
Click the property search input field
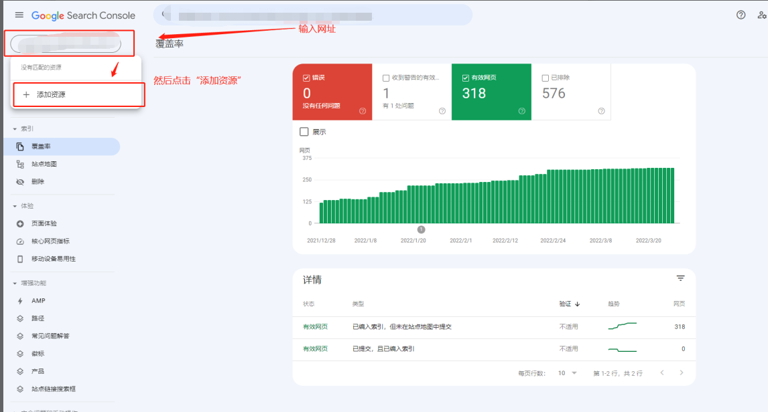coord(66,44)
